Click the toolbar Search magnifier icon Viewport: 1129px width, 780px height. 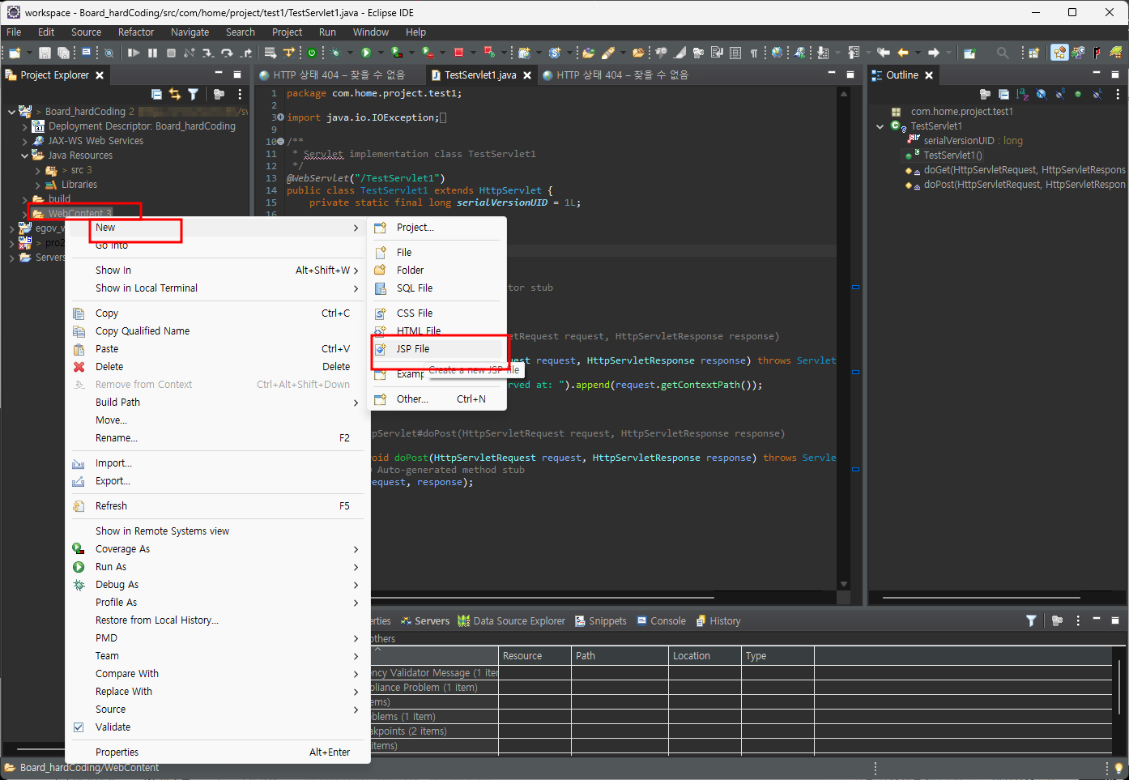(1003, 53)
